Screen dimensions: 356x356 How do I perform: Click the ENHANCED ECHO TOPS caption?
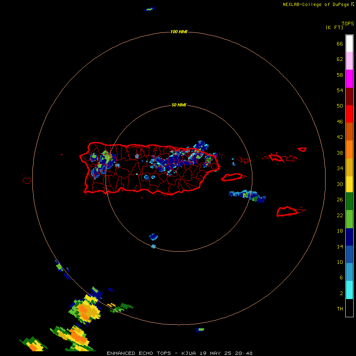(139, 353)
